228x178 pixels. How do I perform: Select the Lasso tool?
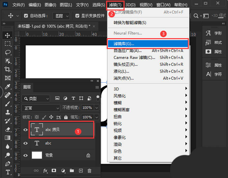pos(8,52)
